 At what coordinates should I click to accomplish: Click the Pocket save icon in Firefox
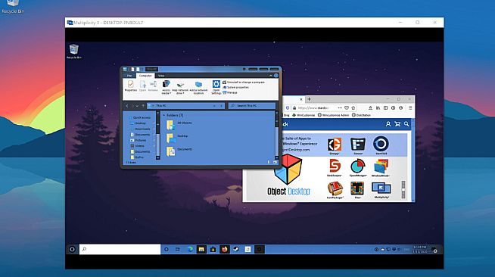tap(347, 108)
